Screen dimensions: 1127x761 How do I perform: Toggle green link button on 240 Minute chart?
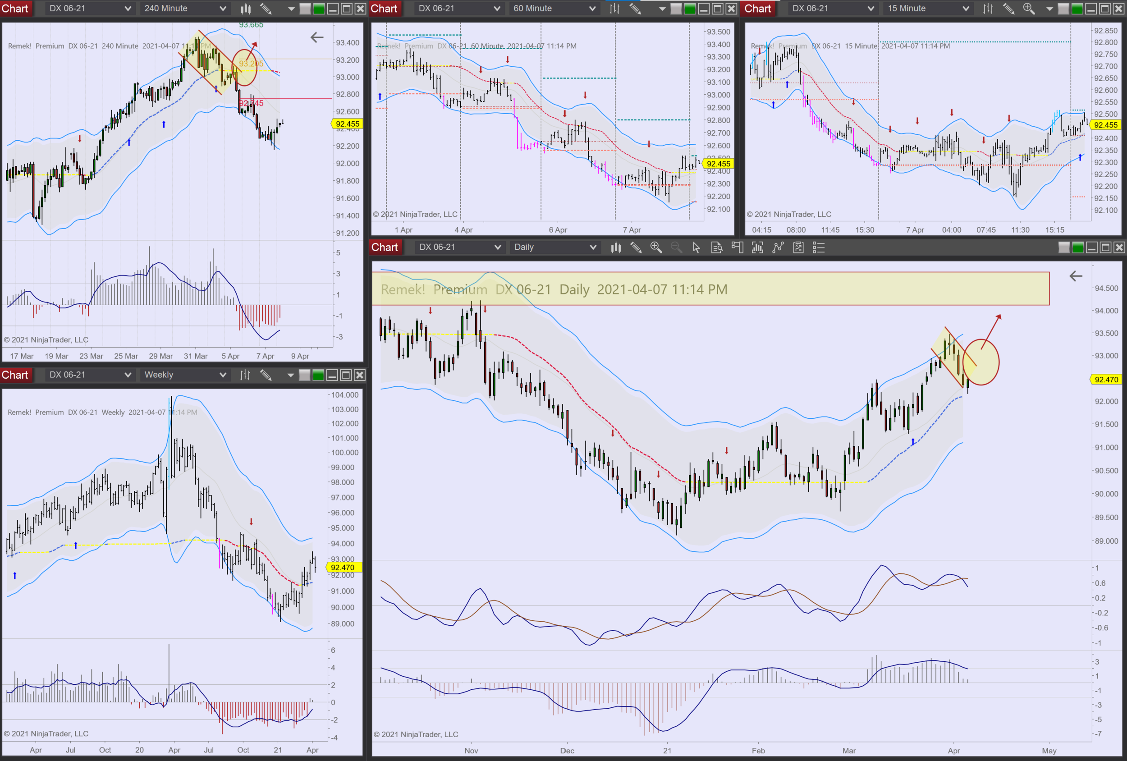pos(319,8)
